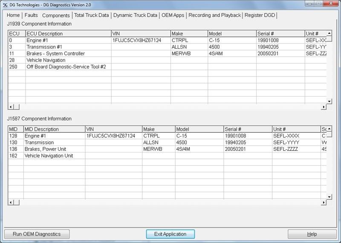341x243 pixels.
Task: Switch to Register DGD tab
Action: [260, 15]
